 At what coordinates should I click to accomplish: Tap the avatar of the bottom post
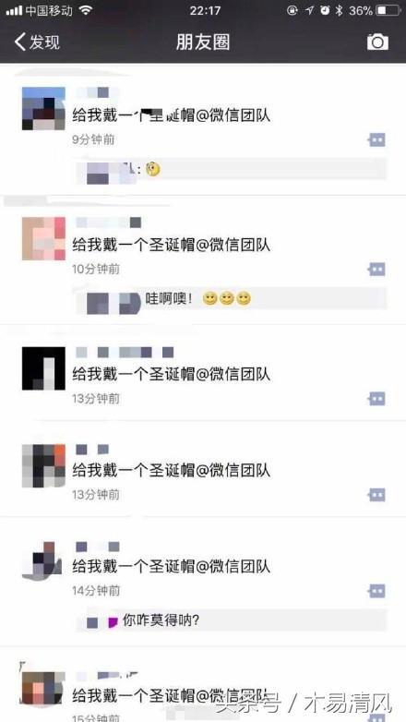[43, 688]
